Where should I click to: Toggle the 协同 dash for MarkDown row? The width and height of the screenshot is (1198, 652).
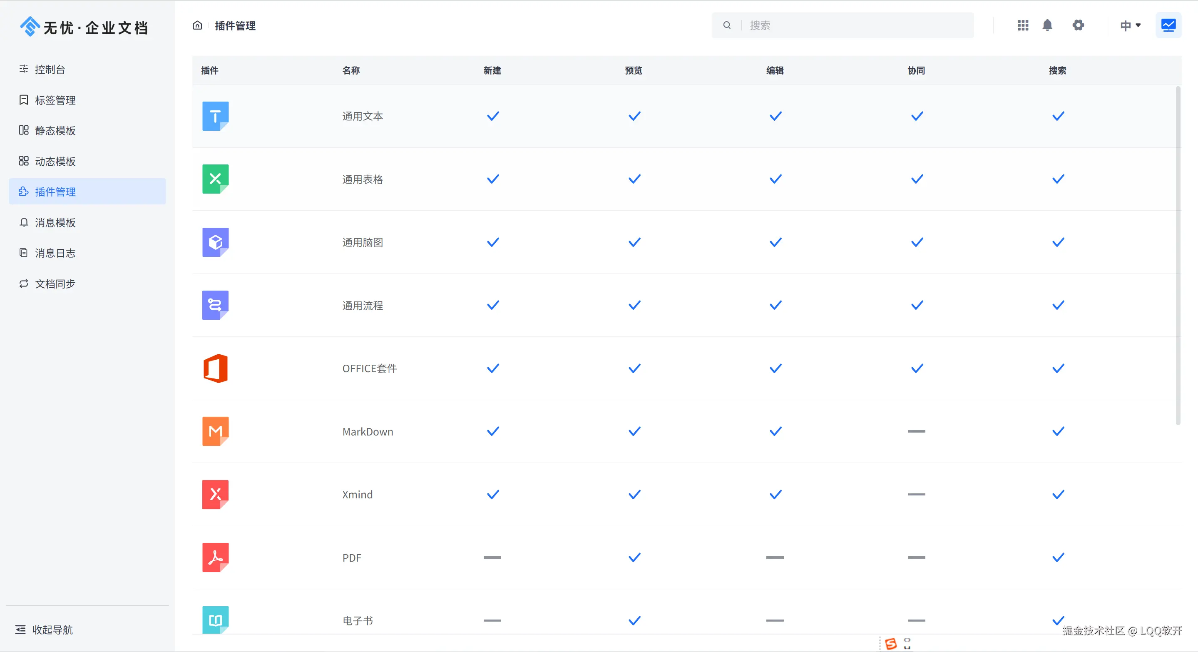pyautogui.click(x=916, y=431)
